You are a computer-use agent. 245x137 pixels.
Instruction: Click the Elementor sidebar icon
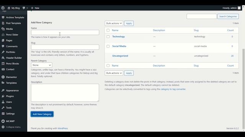tap(3, 77)
